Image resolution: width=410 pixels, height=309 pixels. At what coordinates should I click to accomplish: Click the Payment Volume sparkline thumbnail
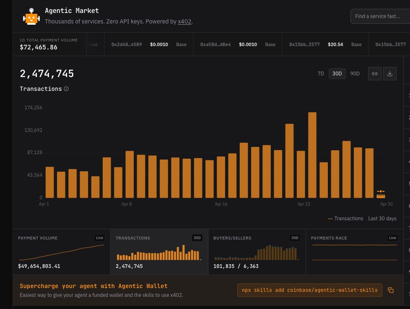[x=62, y=252]
